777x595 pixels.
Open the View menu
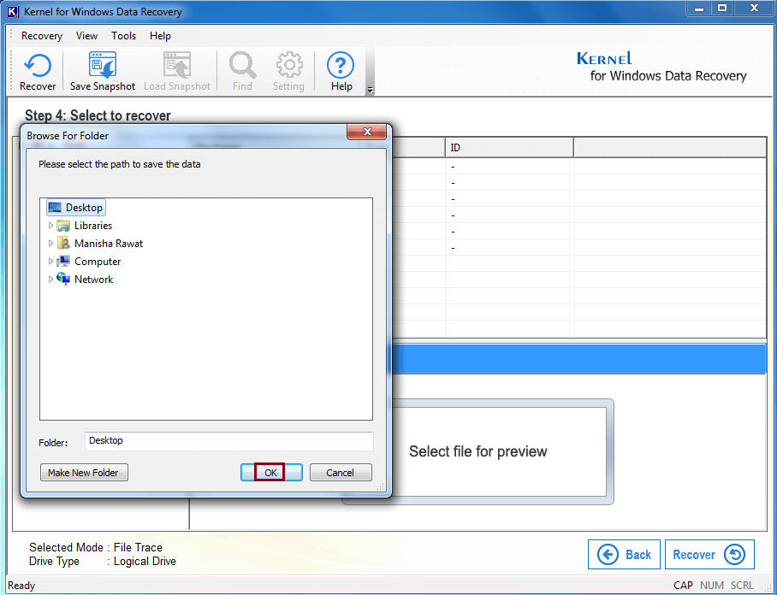point(86,36)
